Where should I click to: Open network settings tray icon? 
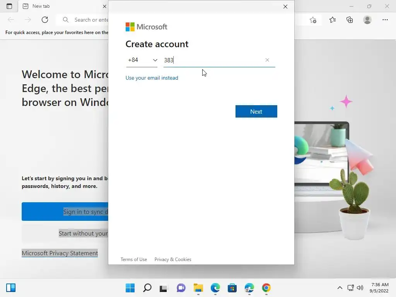[350, 288]
